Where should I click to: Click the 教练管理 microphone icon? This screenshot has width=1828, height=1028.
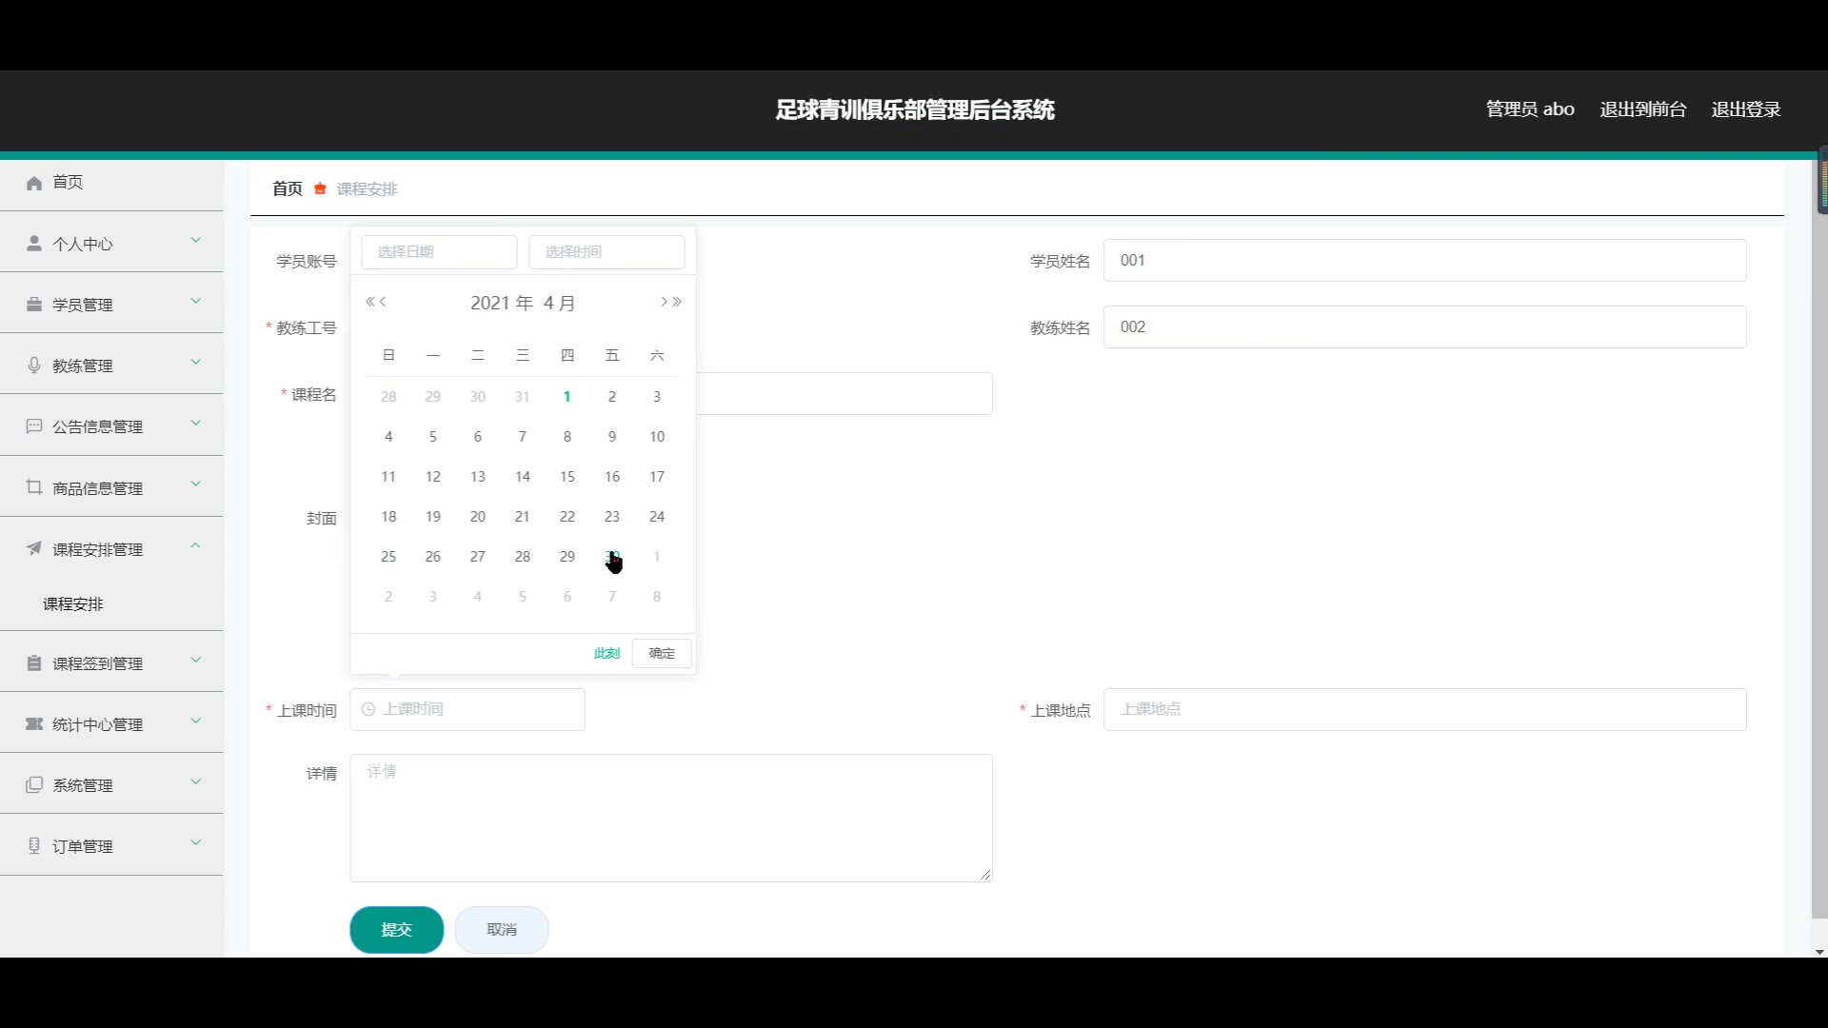coord(34,366)
